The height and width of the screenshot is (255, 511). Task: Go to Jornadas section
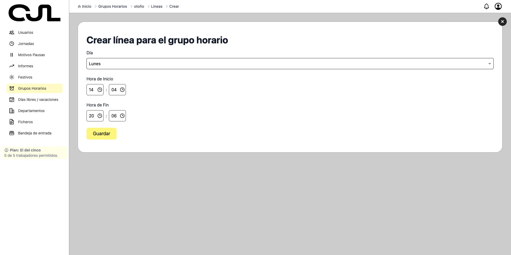26,44
